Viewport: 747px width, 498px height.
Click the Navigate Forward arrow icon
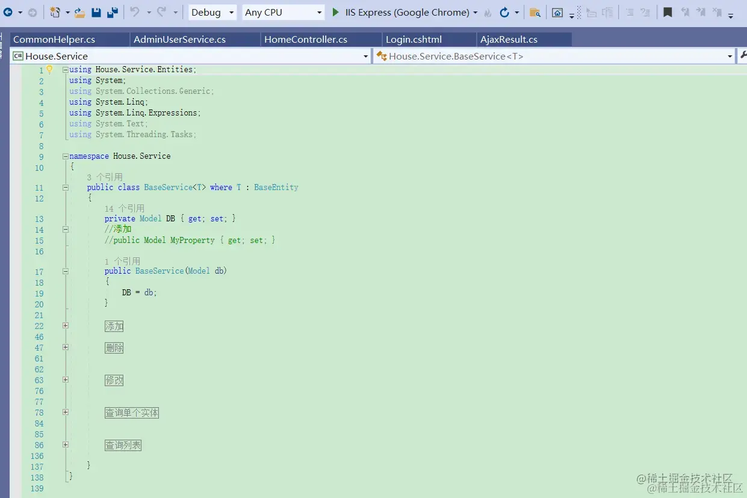(x=33, y=12)
